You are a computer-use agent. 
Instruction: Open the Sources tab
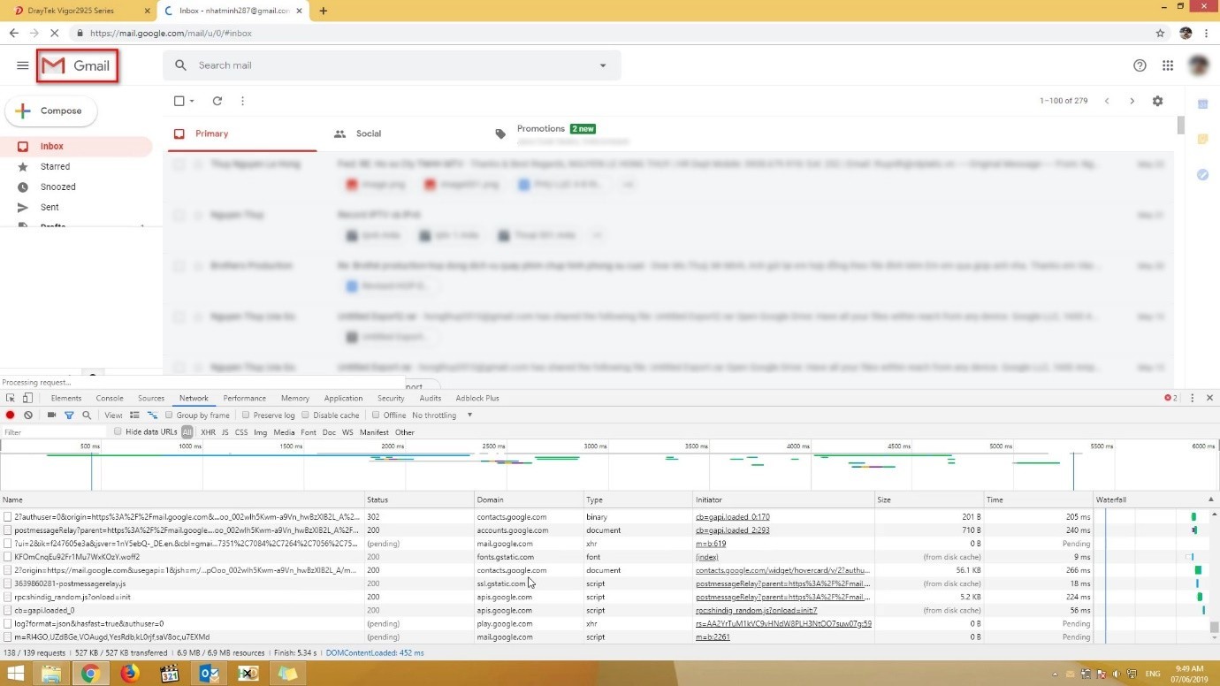[x=151, y=398]
